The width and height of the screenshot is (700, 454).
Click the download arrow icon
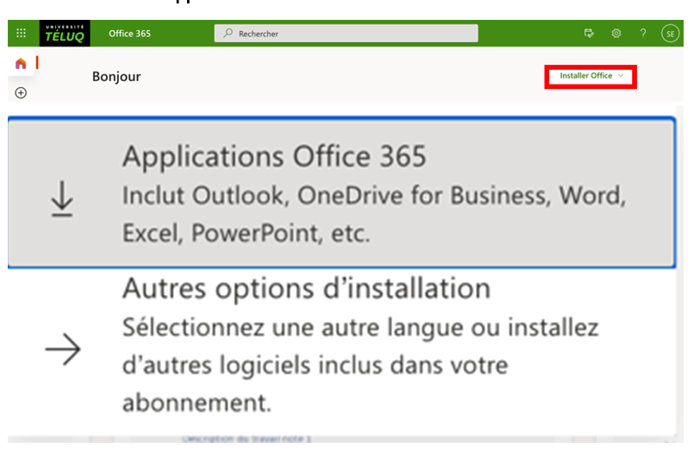tap(62, 200)
